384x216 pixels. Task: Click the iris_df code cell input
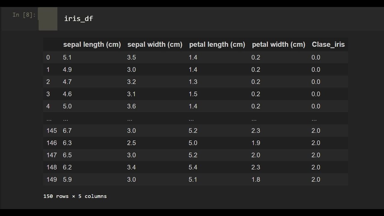[x=79, y=19]
